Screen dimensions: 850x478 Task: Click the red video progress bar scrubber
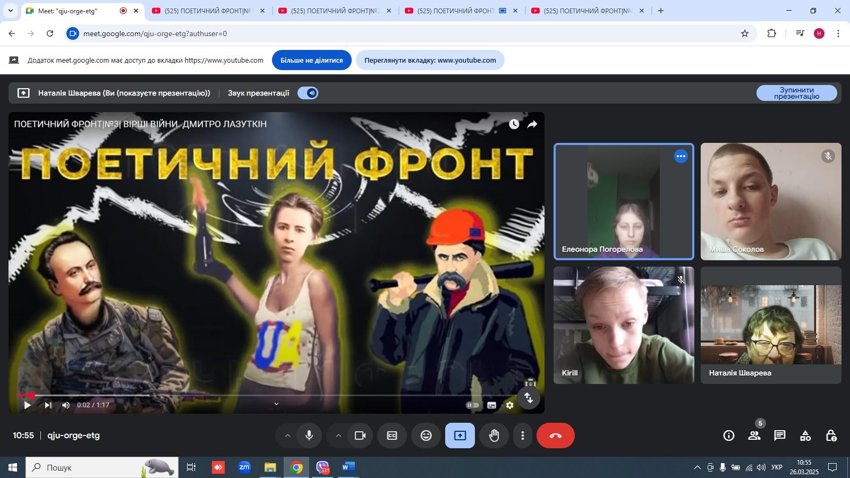pyautogui.click(x=31, y=395)
